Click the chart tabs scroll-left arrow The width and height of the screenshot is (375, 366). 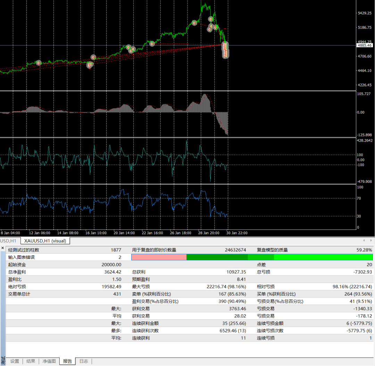(x=364, y=240)
